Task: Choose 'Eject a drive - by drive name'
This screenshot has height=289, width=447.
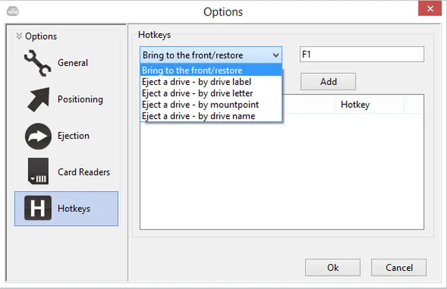Action: [198, 116]
